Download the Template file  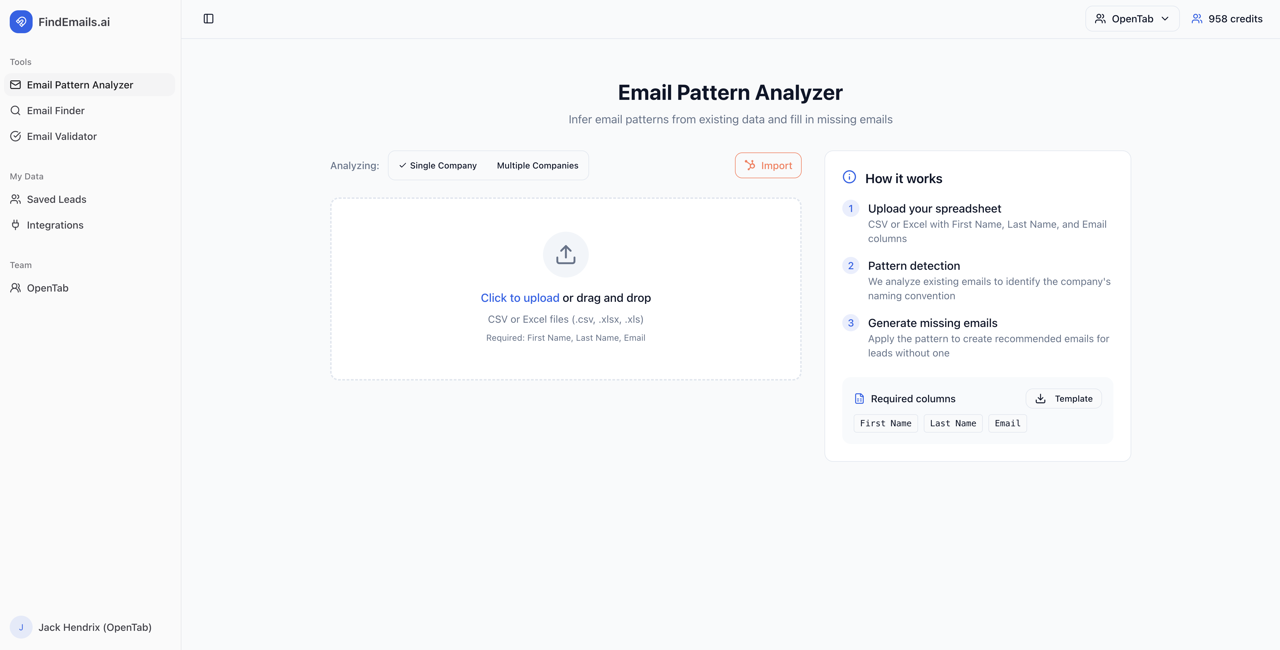click(1063, 398)
